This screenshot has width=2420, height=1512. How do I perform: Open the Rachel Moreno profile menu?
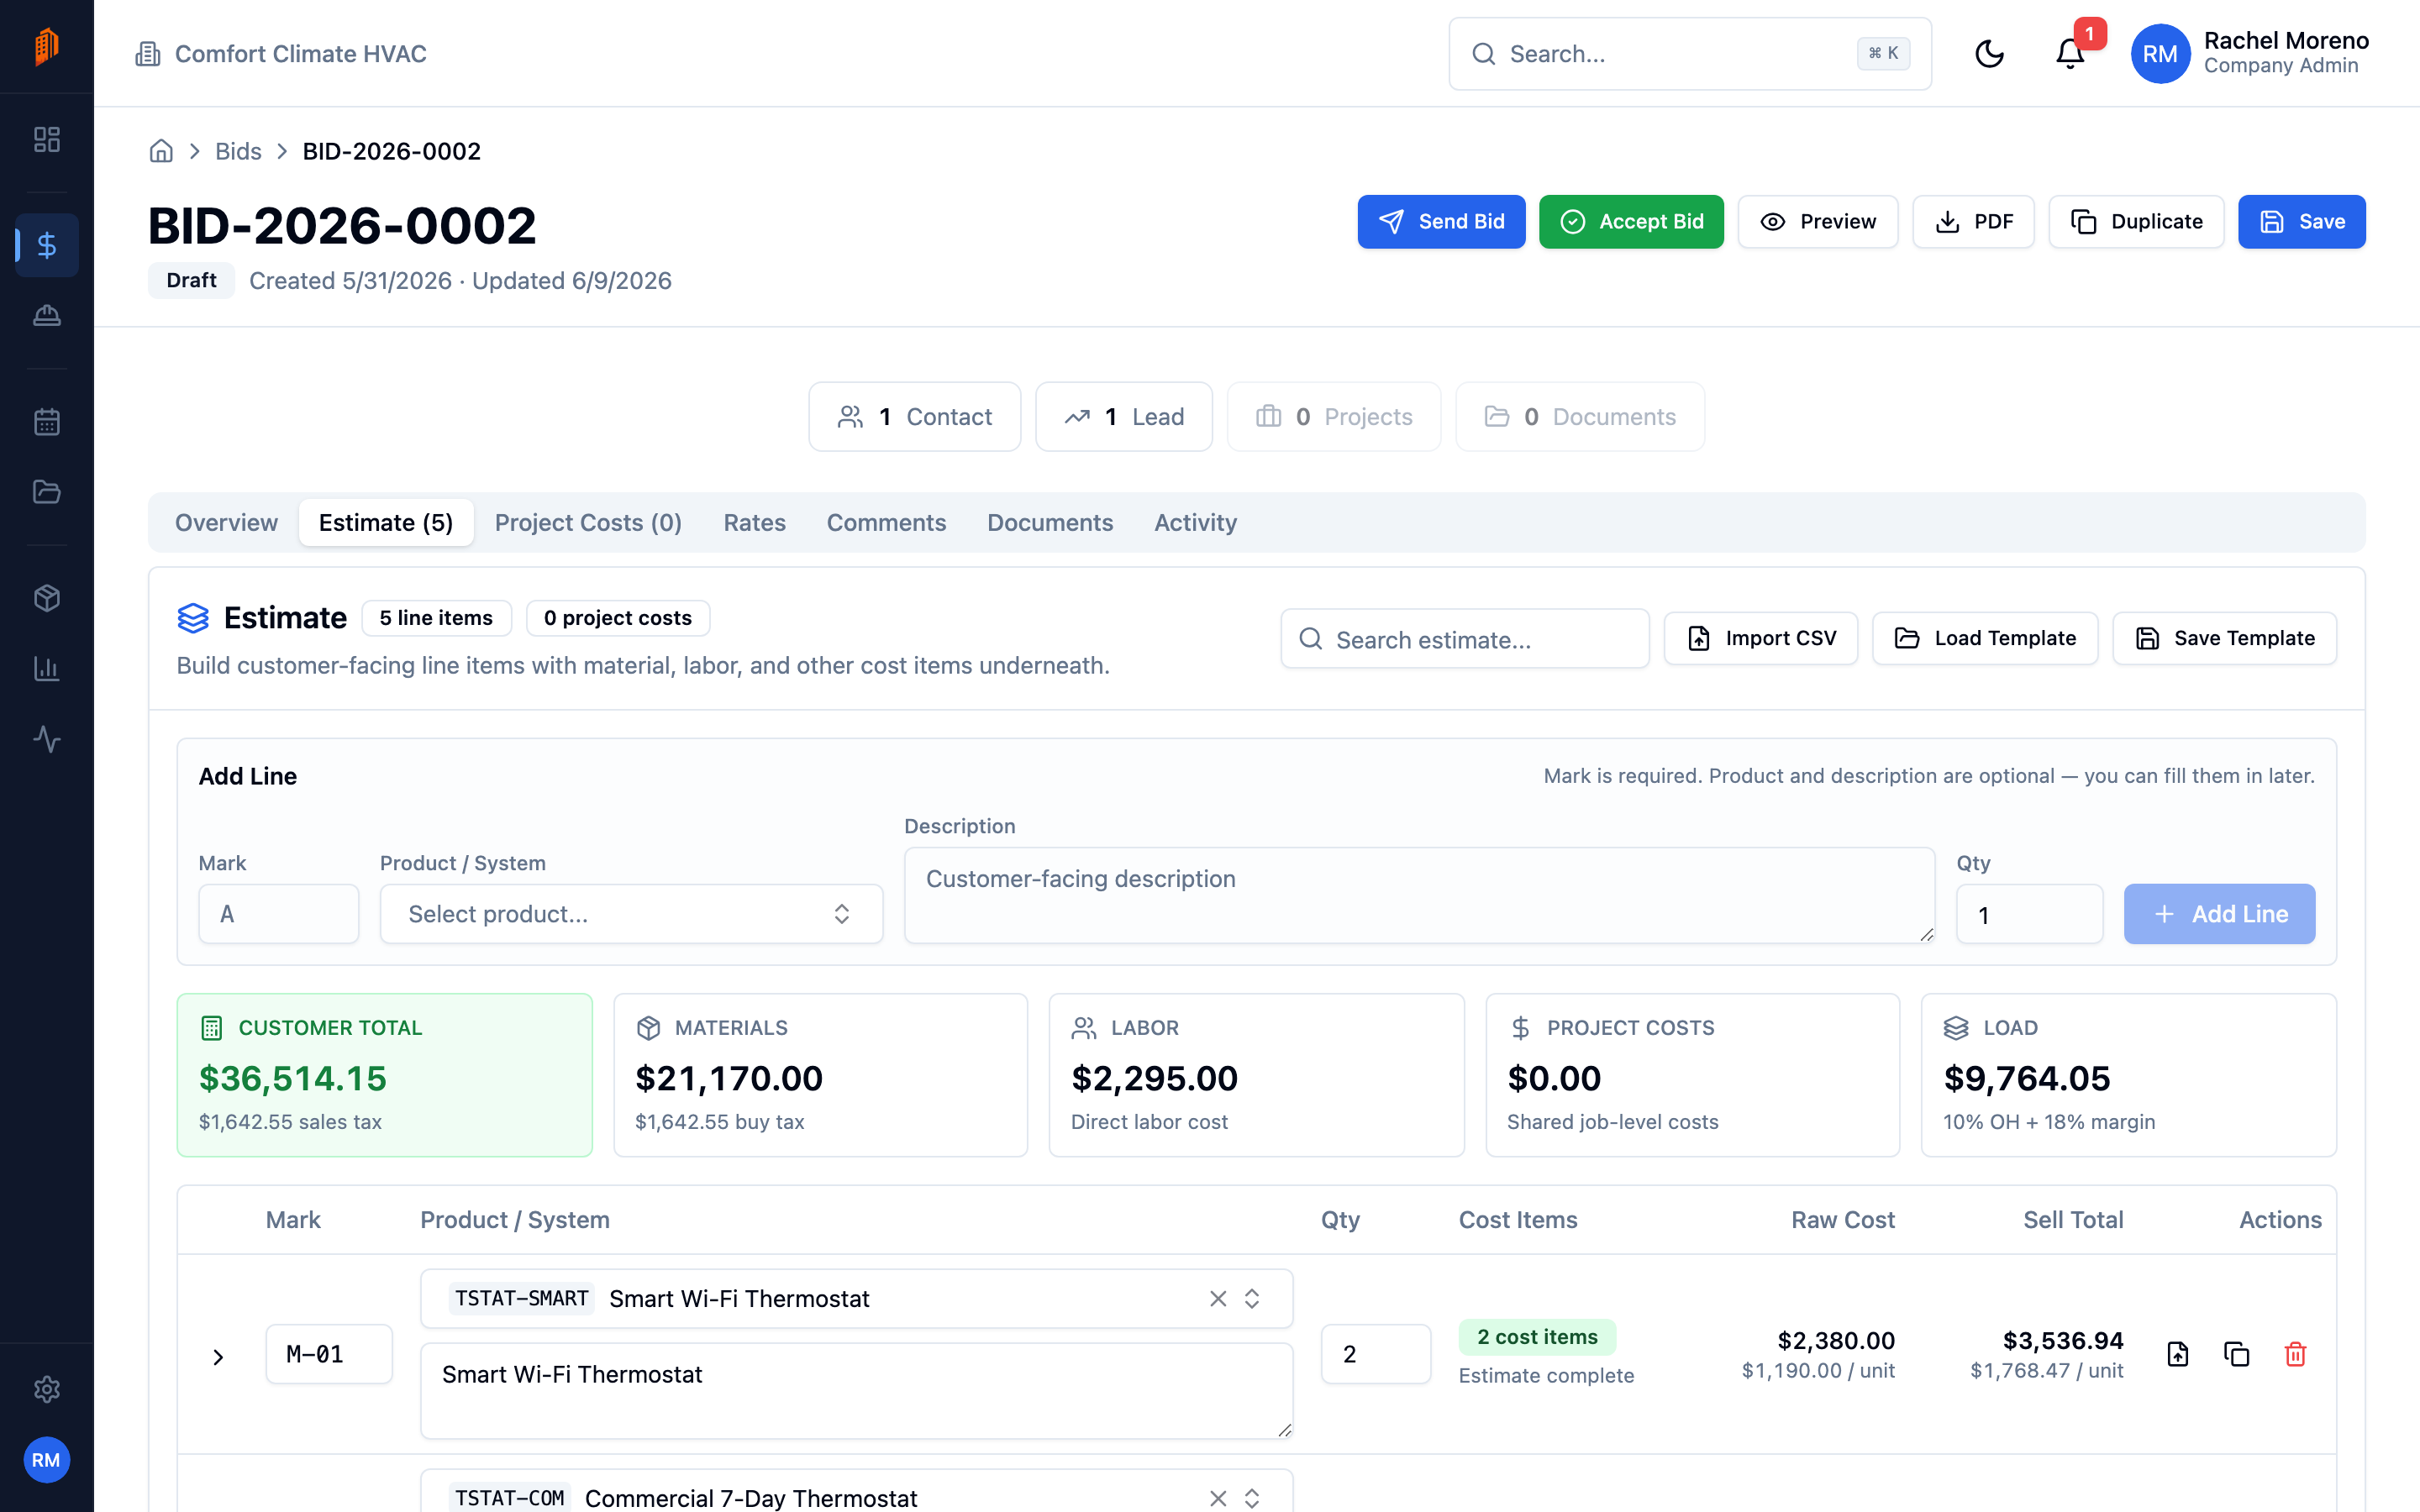coord(2249,54)
